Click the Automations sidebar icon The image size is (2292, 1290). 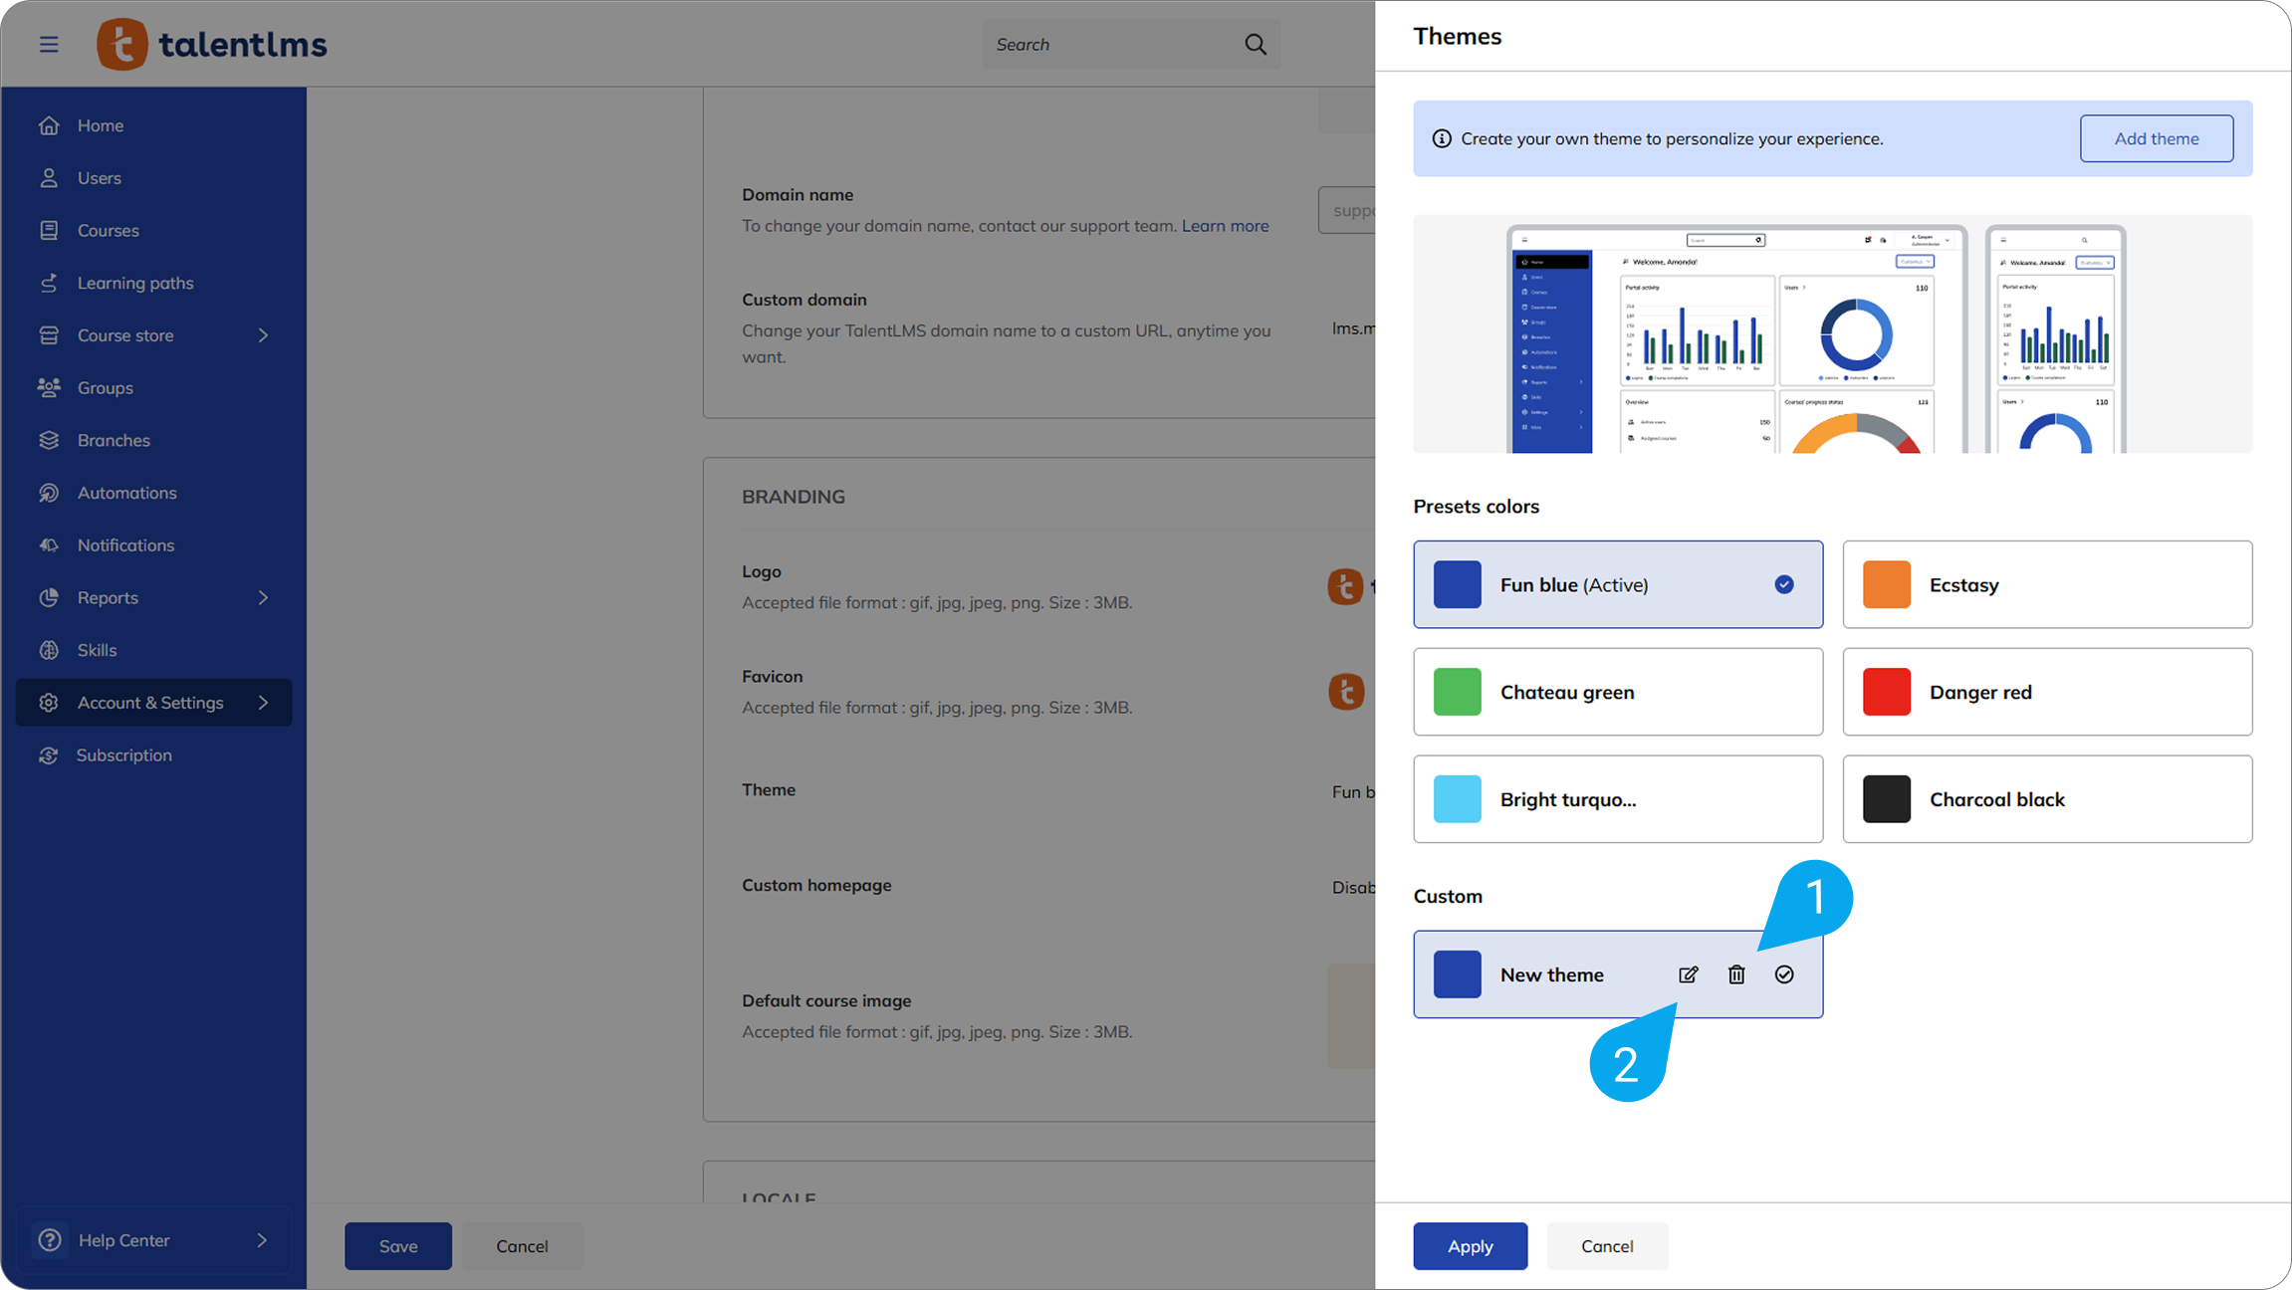(x=49, y=493)
